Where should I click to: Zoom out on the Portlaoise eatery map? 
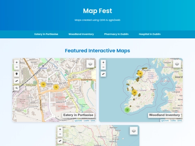click(17, 67)
